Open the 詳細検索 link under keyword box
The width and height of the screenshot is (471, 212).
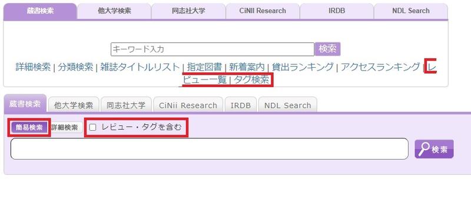(33, 67)
